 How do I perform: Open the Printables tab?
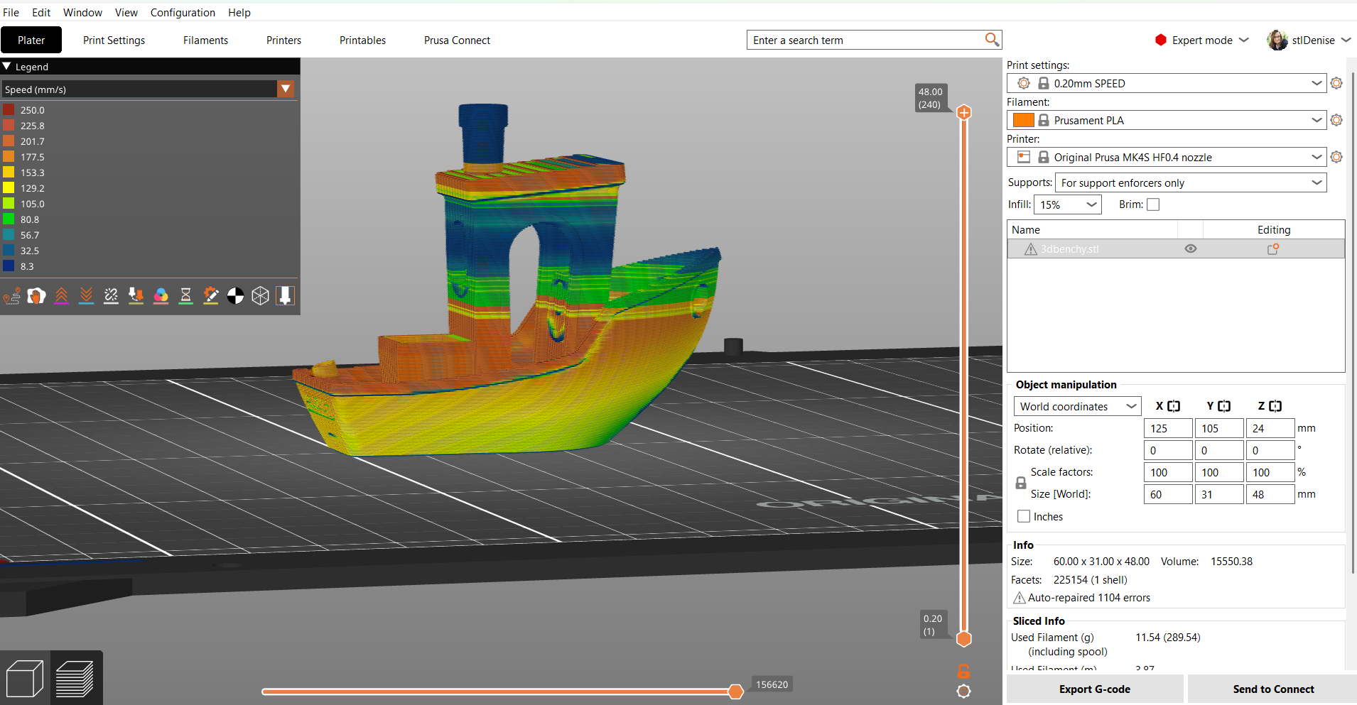point(362,40)
